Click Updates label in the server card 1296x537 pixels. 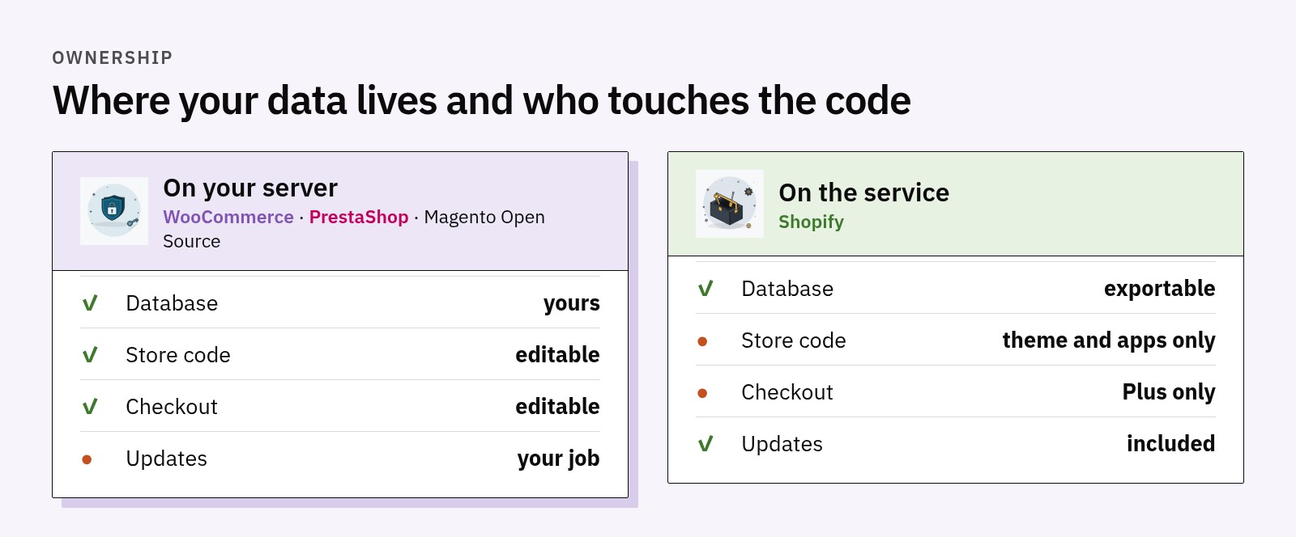[167, 459]
